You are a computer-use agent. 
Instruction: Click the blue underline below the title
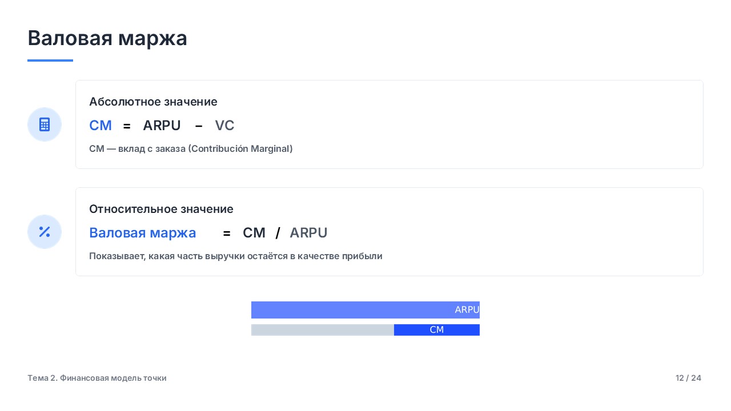coord(50,61)
